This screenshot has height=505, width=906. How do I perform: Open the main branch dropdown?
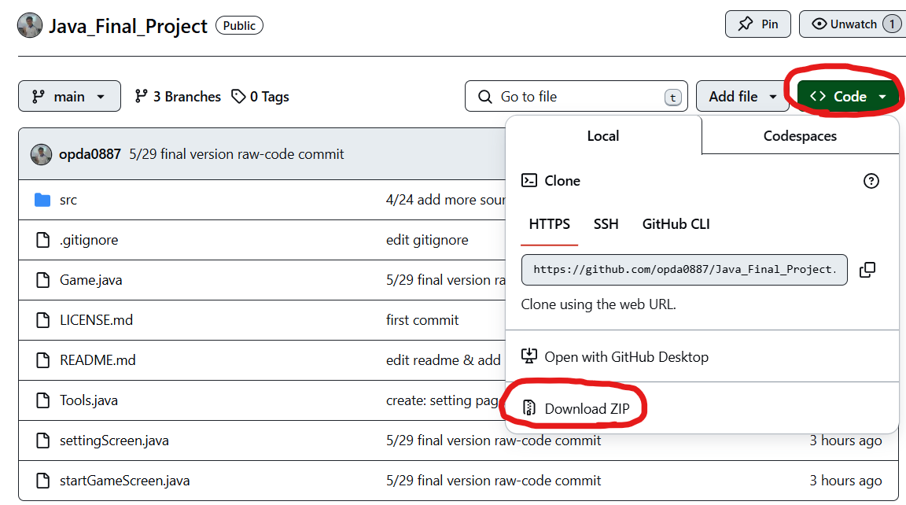tap(69, 97)
